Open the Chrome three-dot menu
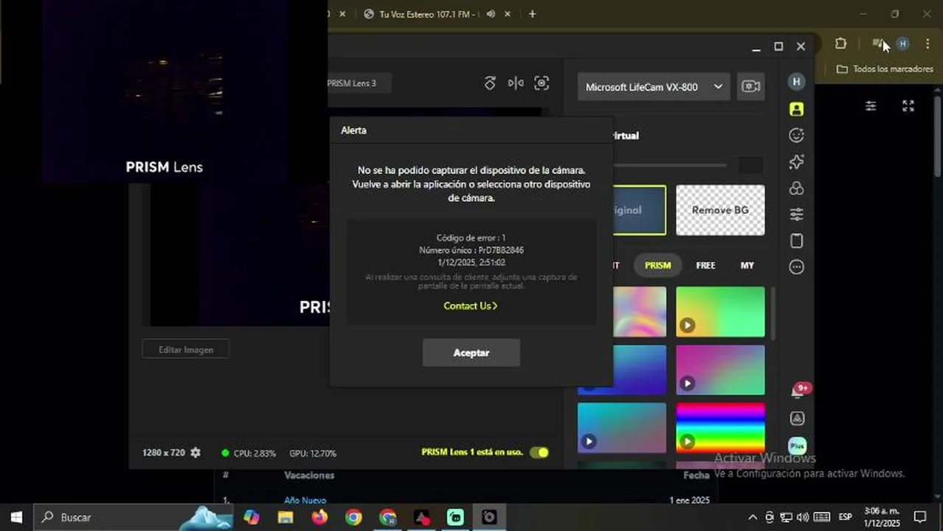943x531 pixels. 928,44
